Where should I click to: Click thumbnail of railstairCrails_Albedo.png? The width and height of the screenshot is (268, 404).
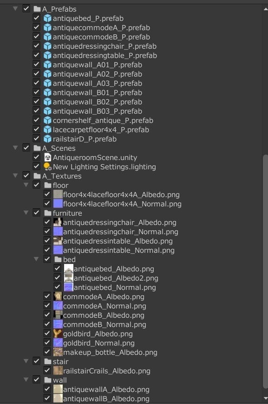coord(58,371)
